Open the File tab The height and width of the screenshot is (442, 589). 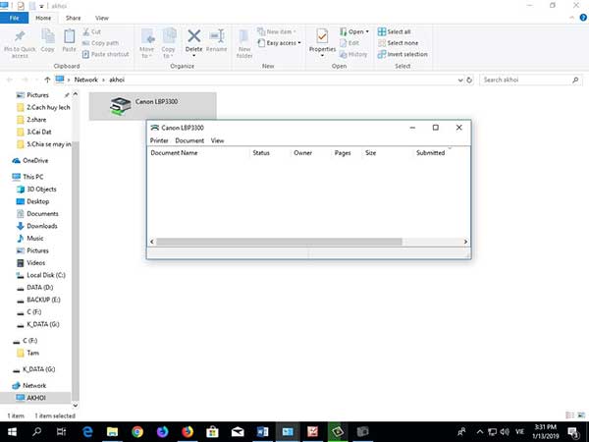tap(15, 18)
